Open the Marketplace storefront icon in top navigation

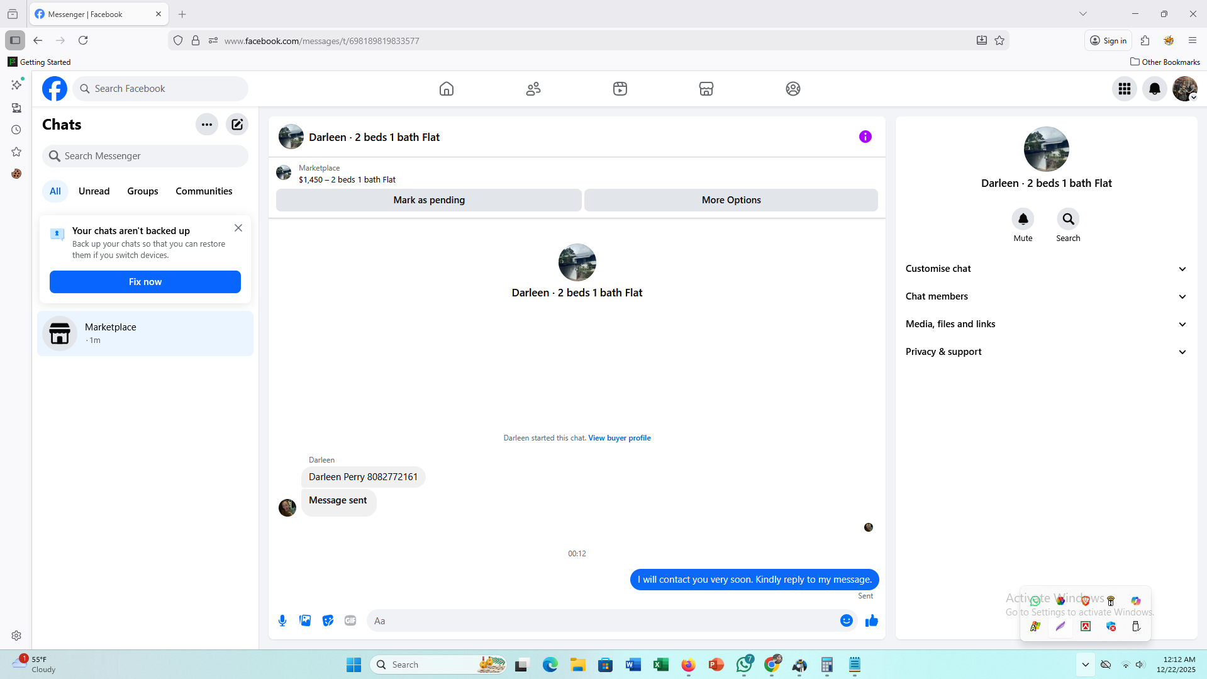tap(706, 89)
